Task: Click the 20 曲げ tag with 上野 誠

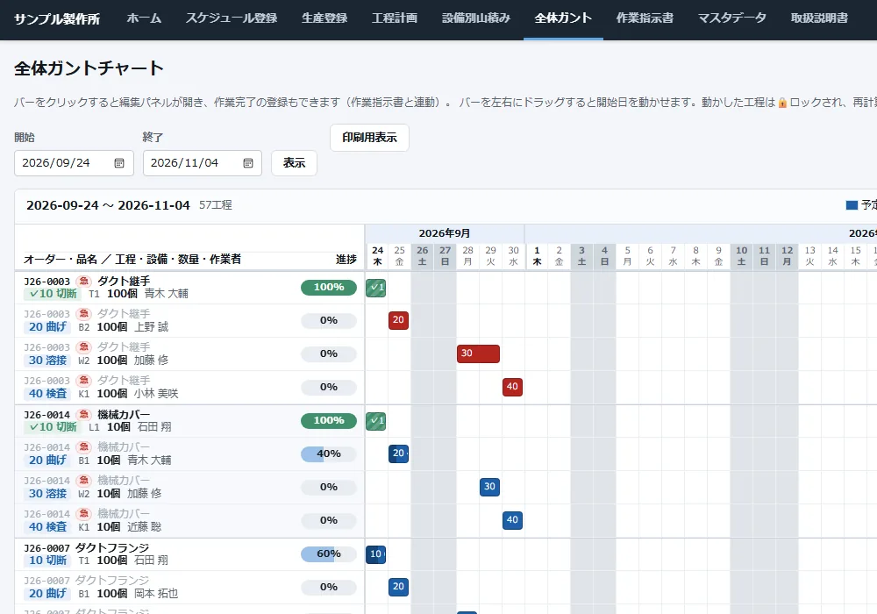Action: 47,327
